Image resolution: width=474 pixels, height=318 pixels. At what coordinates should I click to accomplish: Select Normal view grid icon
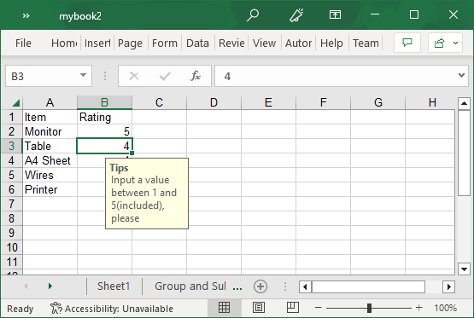click(224, 308)
